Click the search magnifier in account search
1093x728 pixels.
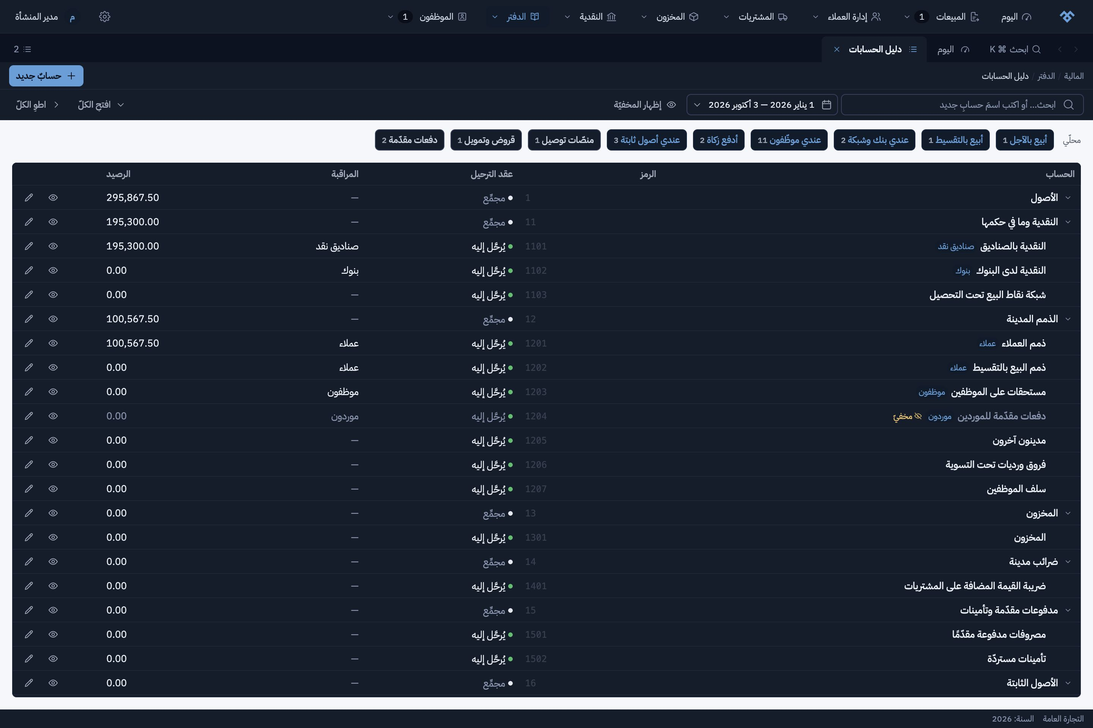[1068, 105]
